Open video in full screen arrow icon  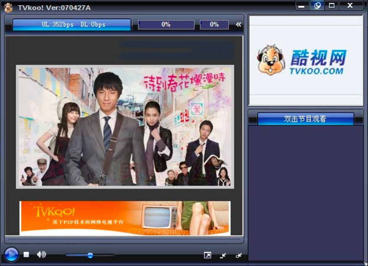click(208, 255)
